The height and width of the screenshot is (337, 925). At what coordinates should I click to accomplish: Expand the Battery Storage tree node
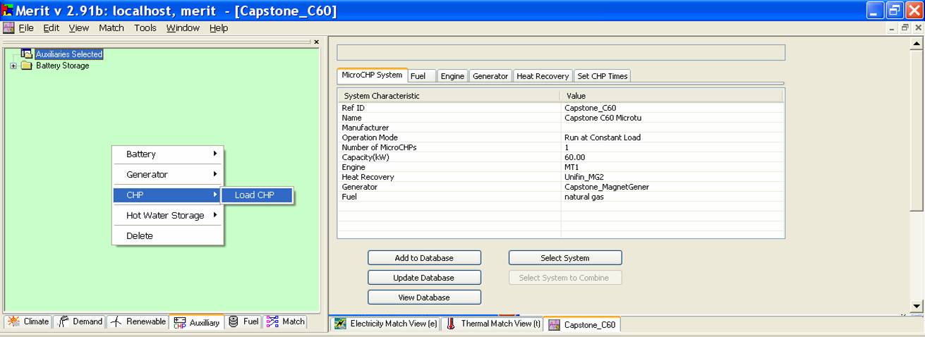pos(13,66)
